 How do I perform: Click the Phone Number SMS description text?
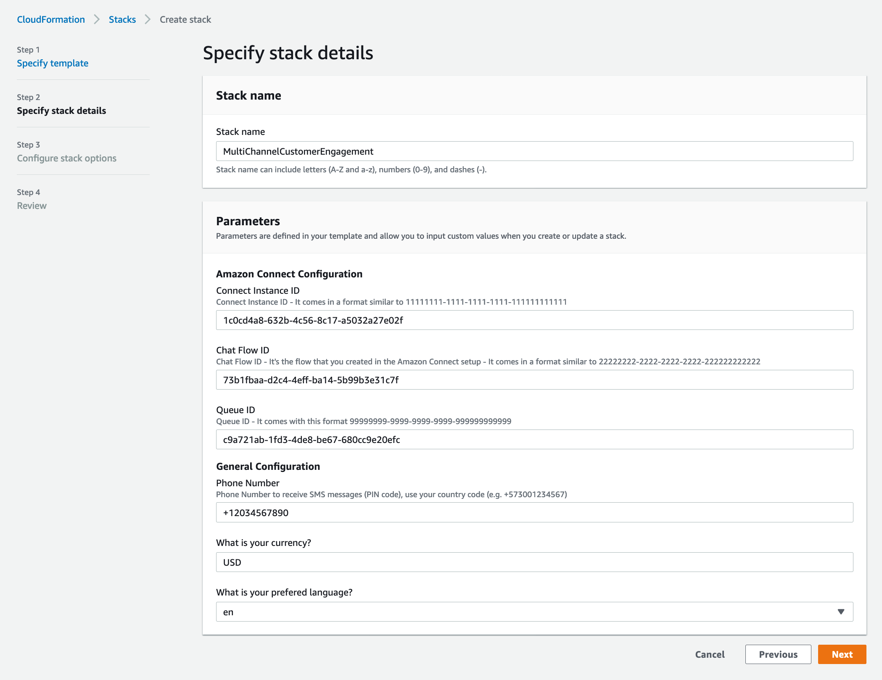pos(391,495)
